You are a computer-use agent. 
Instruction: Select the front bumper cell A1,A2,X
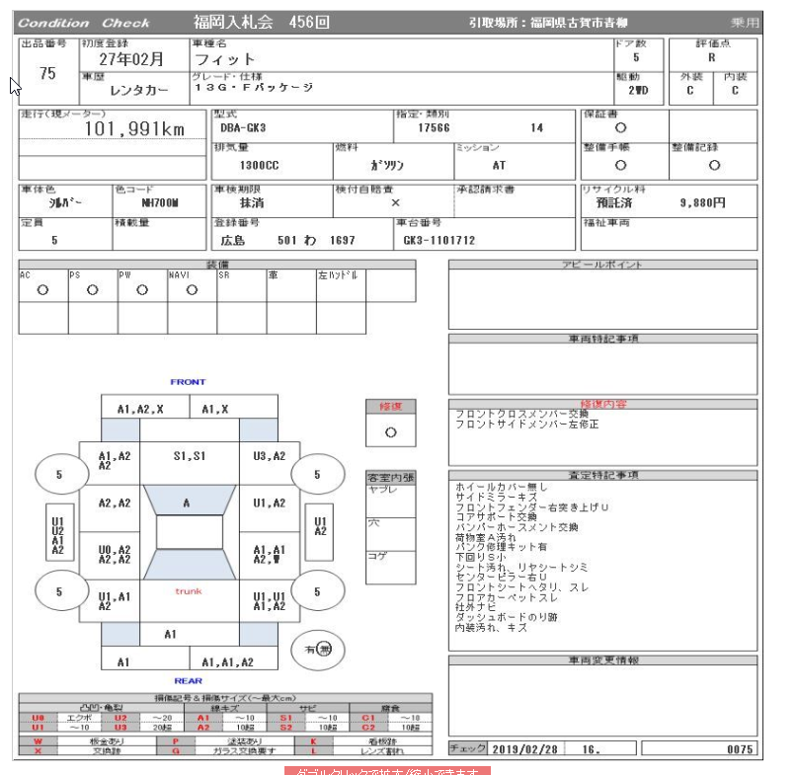(x=139, y=408)
